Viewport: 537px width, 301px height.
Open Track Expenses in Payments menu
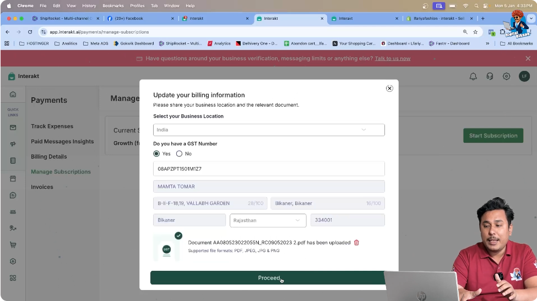pos(52,126)
